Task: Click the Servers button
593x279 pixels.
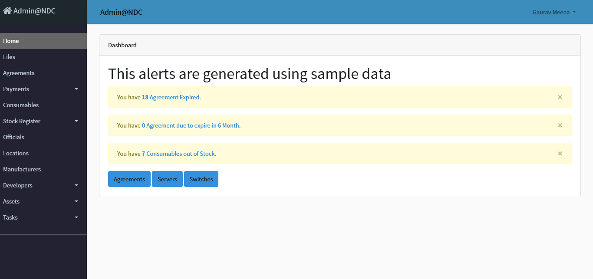Action: [x=167, y=179]
